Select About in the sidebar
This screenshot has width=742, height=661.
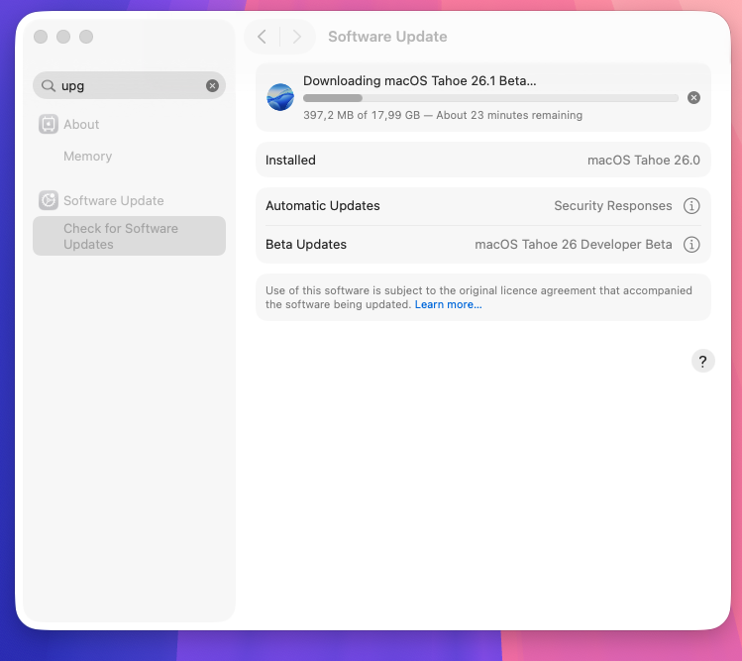(81, 124)
